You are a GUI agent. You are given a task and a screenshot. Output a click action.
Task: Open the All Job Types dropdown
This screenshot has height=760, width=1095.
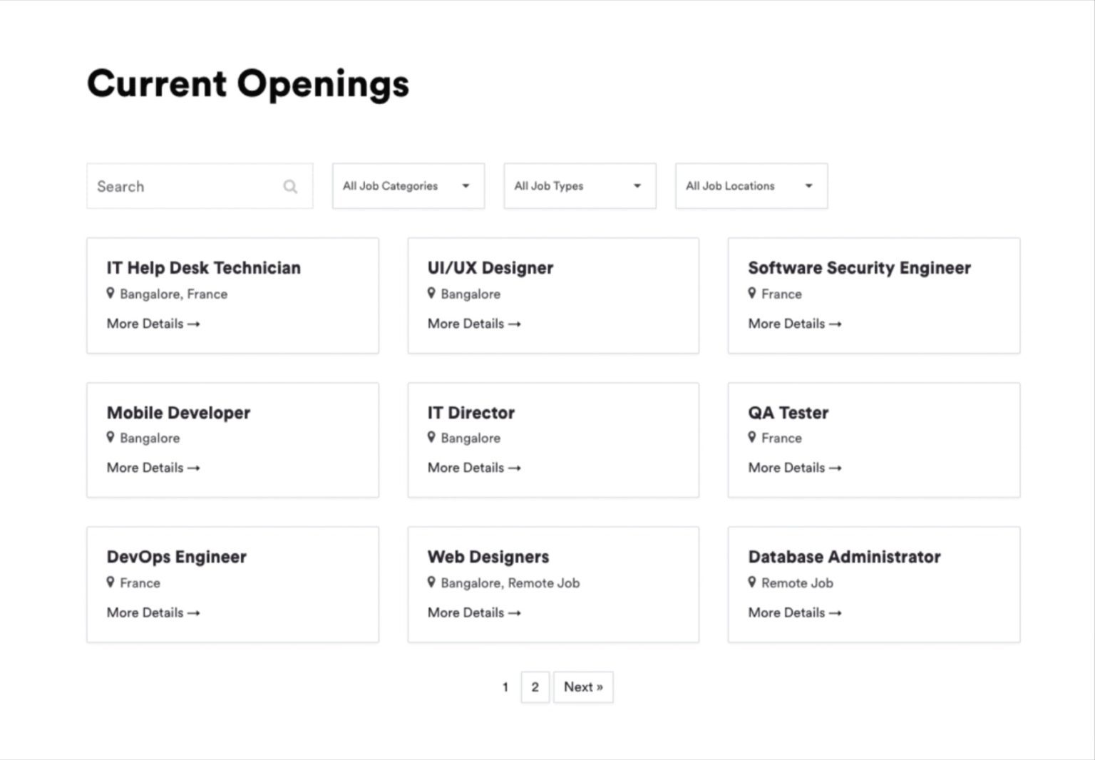(579, 186)
